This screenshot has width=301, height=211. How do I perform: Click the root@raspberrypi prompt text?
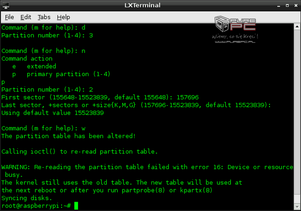click(x=36, y=206)
